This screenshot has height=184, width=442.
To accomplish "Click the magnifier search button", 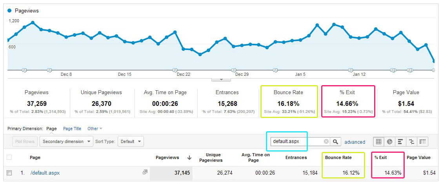I will (x=335, y=141).
